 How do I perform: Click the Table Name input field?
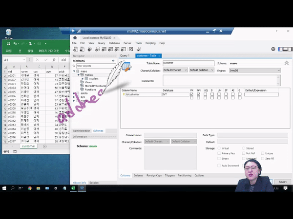click(188, 63)
